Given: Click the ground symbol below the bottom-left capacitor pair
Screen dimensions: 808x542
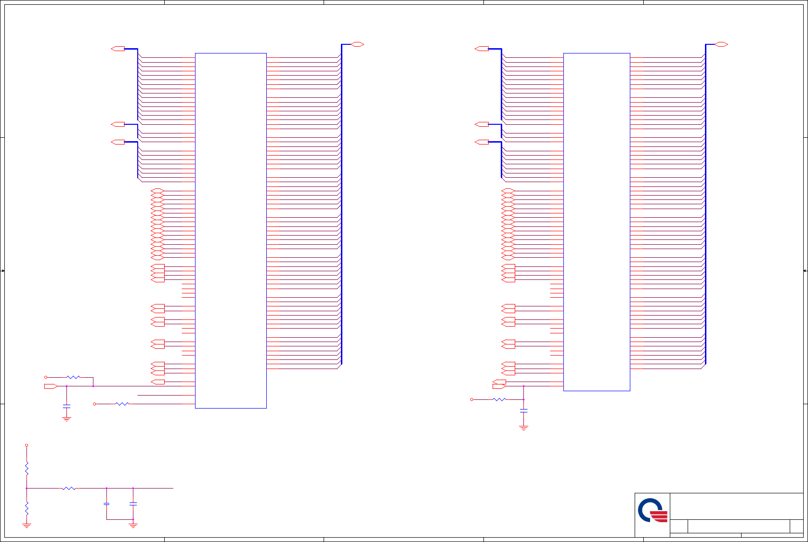Looking at the screenshot, I should [133, 526].
